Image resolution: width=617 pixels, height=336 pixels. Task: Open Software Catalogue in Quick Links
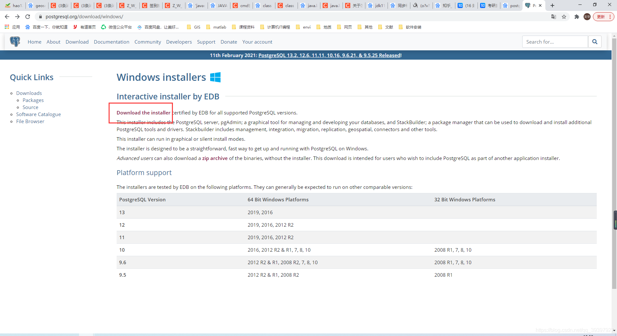pos(39,114)
